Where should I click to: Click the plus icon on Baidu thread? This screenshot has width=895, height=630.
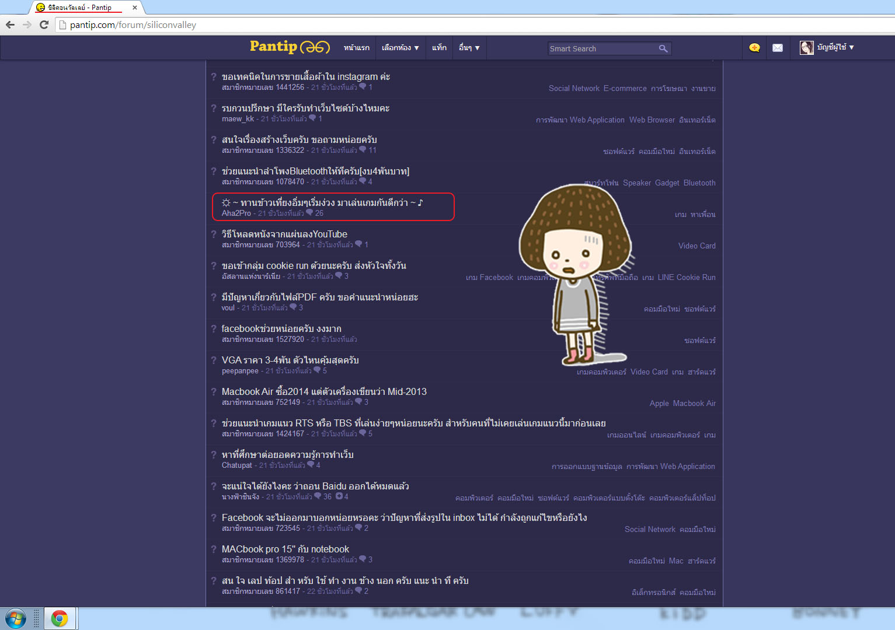point(339,496)
